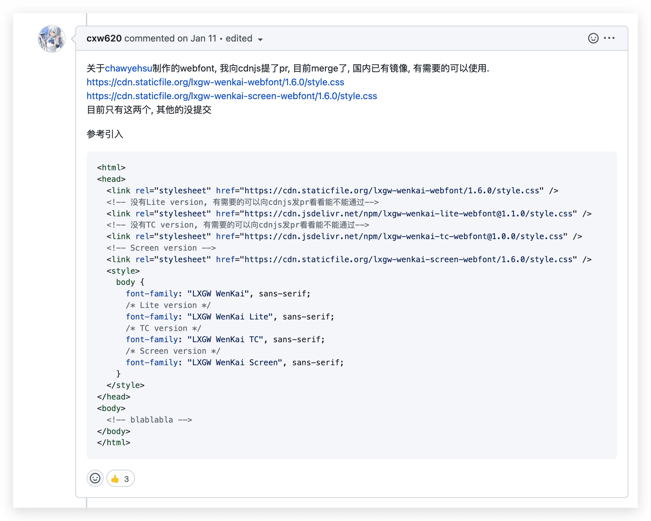Viewport: 651px width, 521px height.
Task: Click the '<!-- Screen version -->' comment
Action: click(161, 248)
